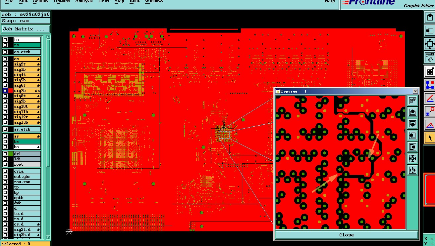Open the DFM menu

coord(104,1)
